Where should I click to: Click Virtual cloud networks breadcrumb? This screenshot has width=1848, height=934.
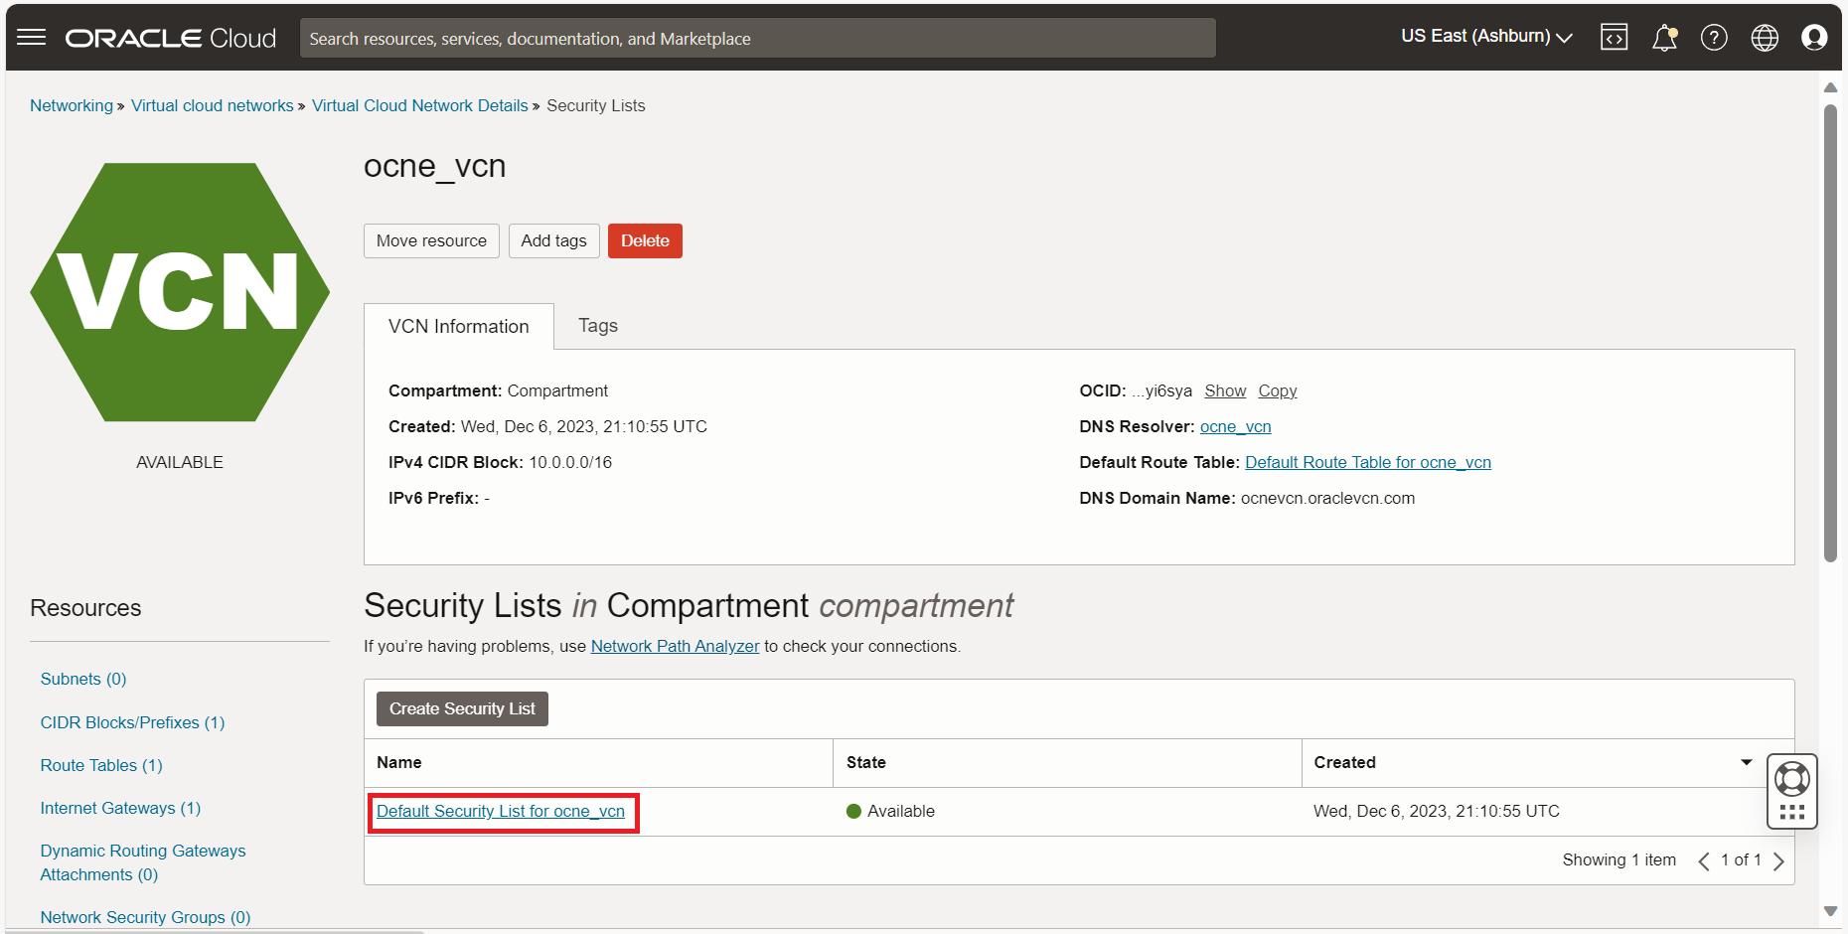213,105
